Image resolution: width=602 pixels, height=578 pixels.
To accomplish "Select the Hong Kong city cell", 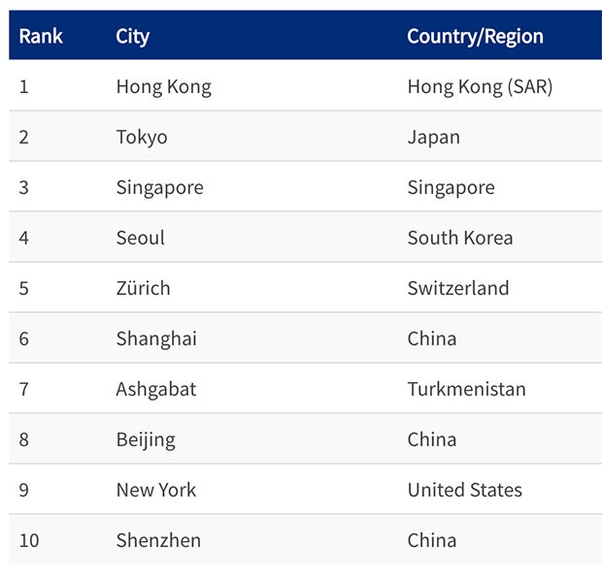I will [163, 87].
